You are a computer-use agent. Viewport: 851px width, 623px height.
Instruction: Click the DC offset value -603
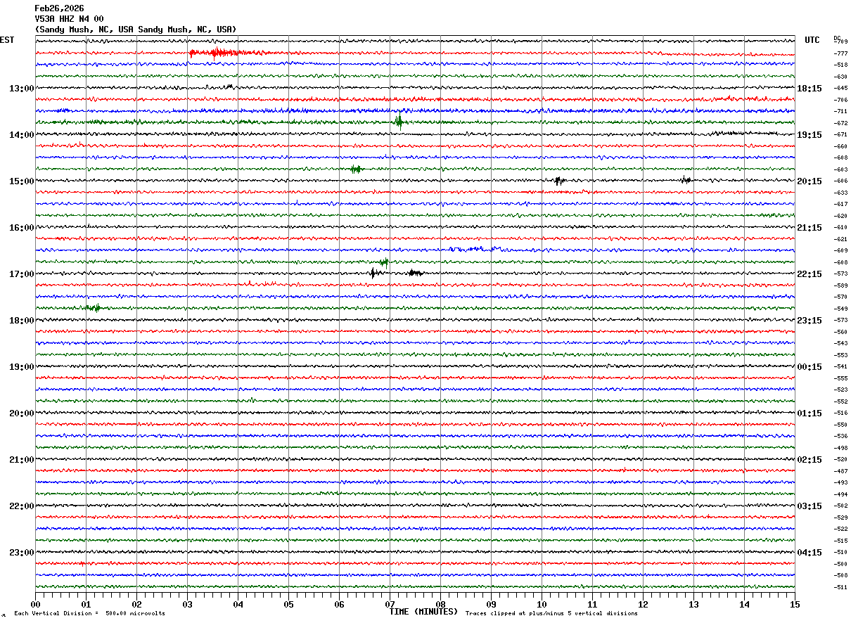pyautogui.click(x=840, y=169)
